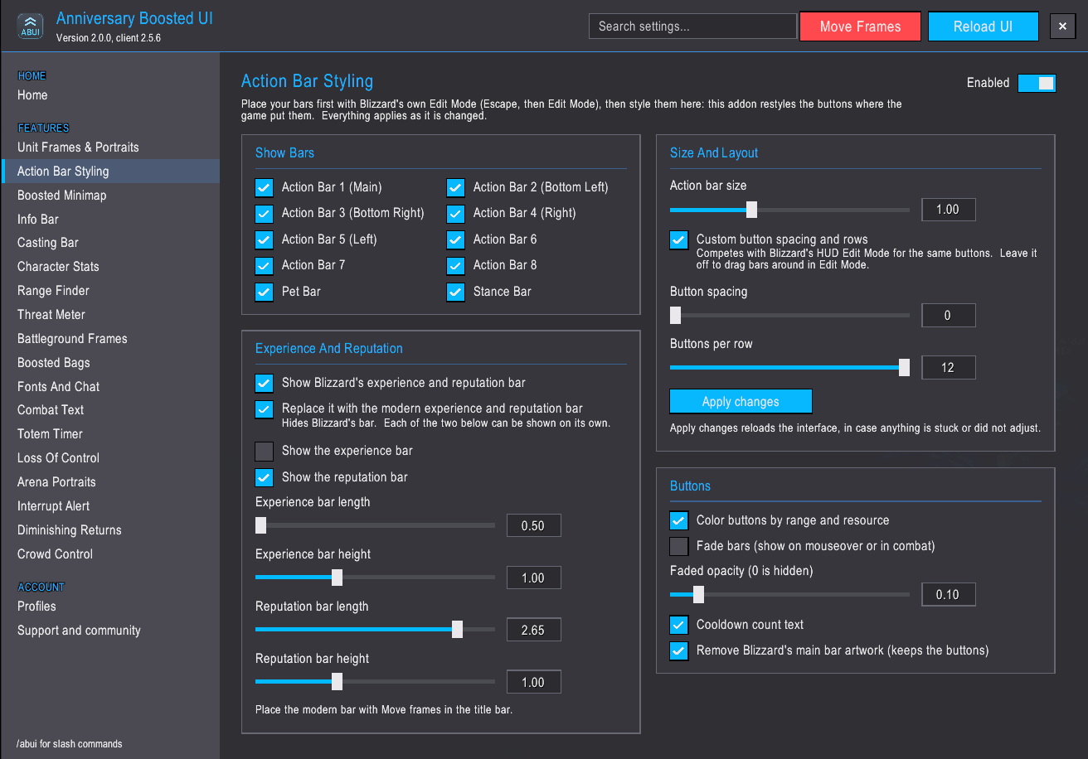
Task: Adjust the Action bar size slider
Action: coord(751,210)
